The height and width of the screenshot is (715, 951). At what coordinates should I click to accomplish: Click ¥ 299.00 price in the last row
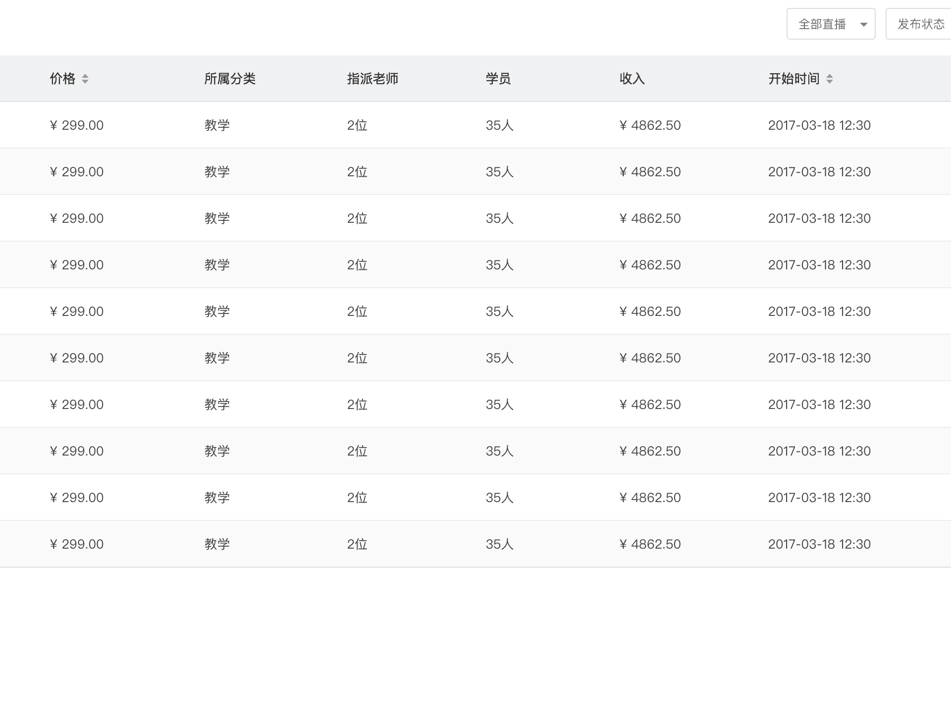coord(77,544)
